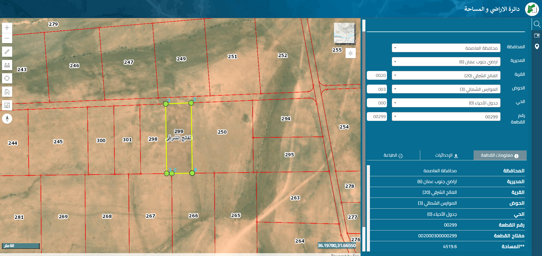This screenshot has width=542, height=256.
Task: Click parcel label 299 on the map
Action: click(x=179, y=131)
